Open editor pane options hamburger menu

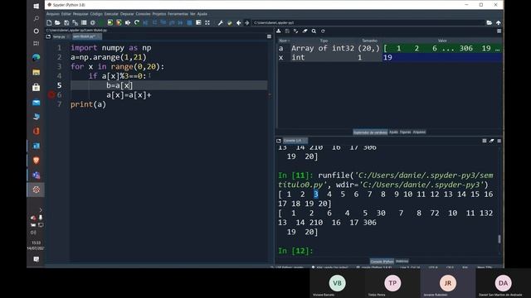(269, 36)
